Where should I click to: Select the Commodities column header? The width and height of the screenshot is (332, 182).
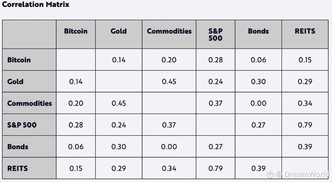click(x=169, y=31)
